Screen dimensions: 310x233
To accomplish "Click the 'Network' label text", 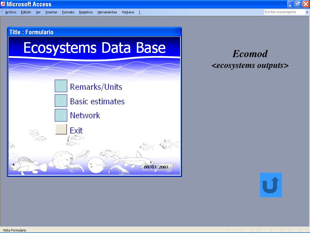I will click(x=85, y=115).
